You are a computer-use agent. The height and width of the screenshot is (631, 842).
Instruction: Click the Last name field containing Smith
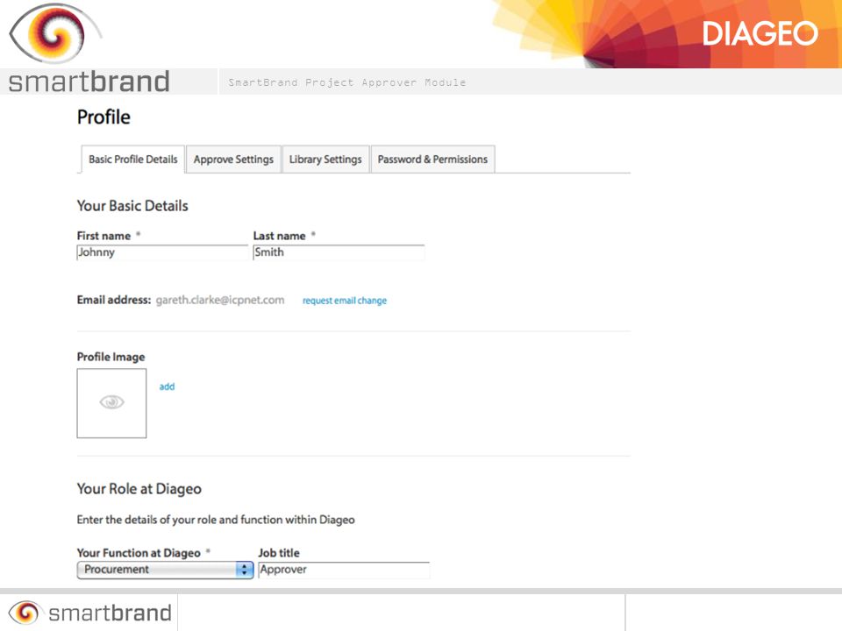[x=339, y=252]
